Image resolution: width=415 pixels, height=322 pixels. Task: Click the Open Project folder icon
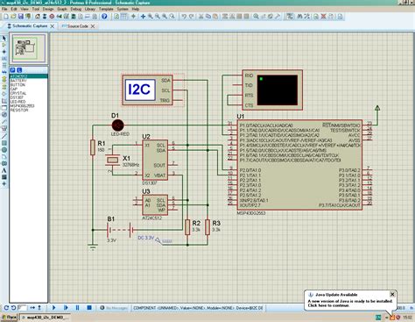click(13, 17)
